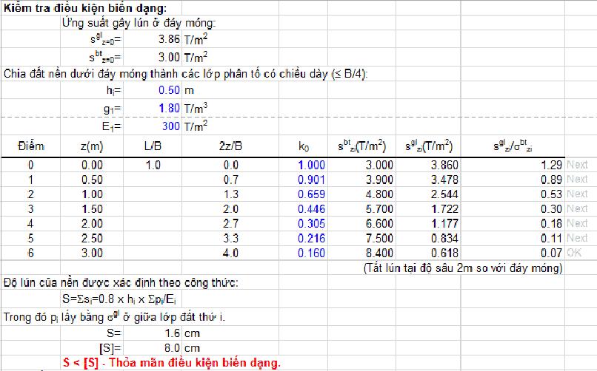Screen dimensions: 597x371
Task: Select the line 'Ứng suất gây lún ở đáy móng'
Action: click(x=139, y=23)
